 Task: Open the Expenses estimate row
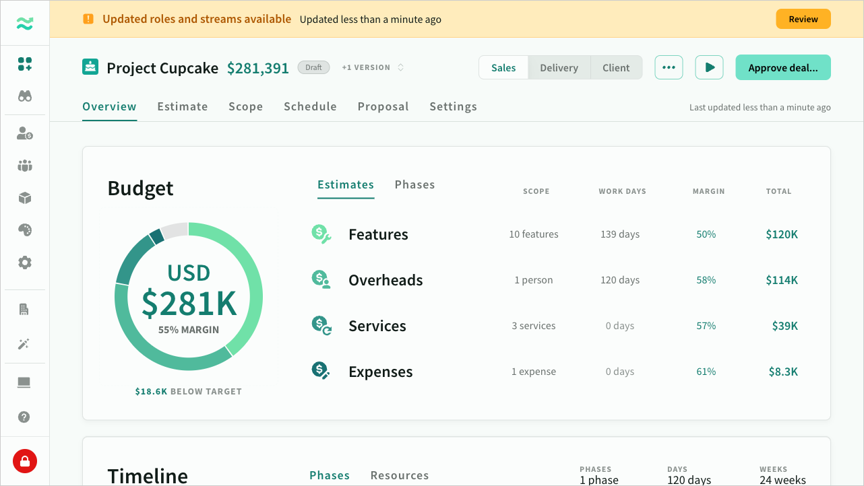(x=555, y=372)
